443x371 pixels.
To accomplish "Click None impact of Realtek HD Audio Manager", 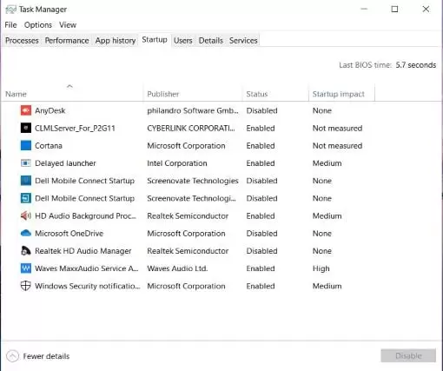I will (322, 251).
